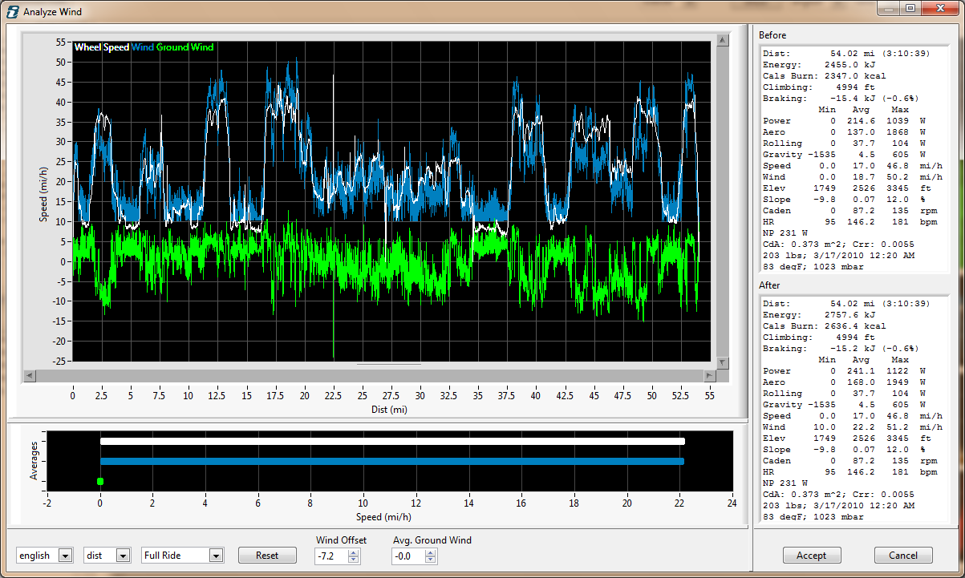Screen dimensions: 965x578
Task: Open the english units dropdown
Action: (66, 556)
